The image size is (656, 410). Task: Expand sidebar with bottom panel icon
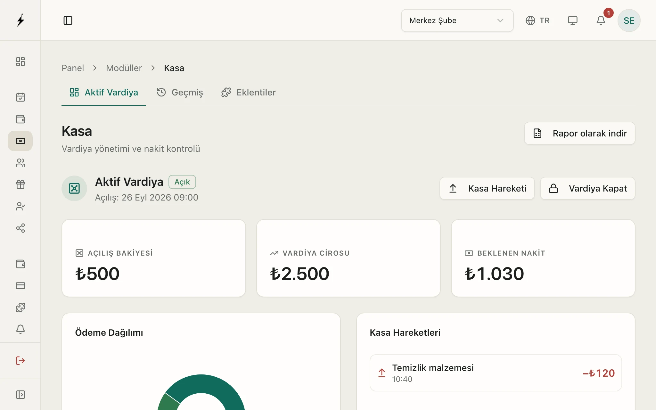[x=20, y=395]
